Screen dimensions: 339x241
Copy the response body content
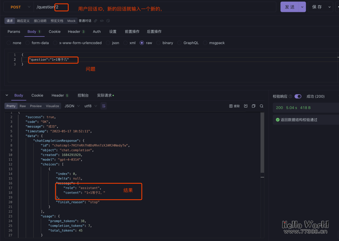[x=253, y=106]
